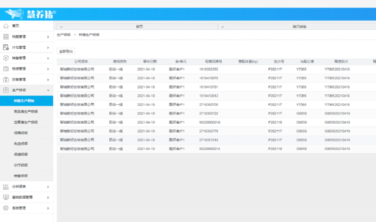376x222 pixels.
Task: Click Y706520210418 in the 1819352352 row
Action: [337, 69]
